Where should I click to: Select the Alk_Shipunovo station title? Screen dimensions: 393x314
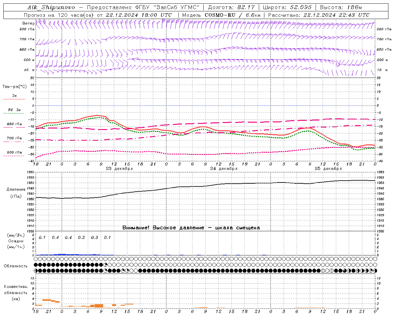pos(51,7)
